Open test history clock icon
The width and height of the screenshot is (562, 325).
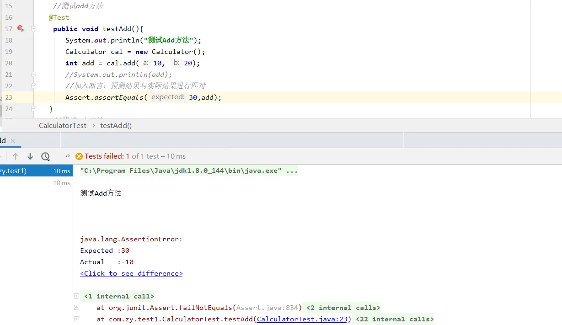45,156
